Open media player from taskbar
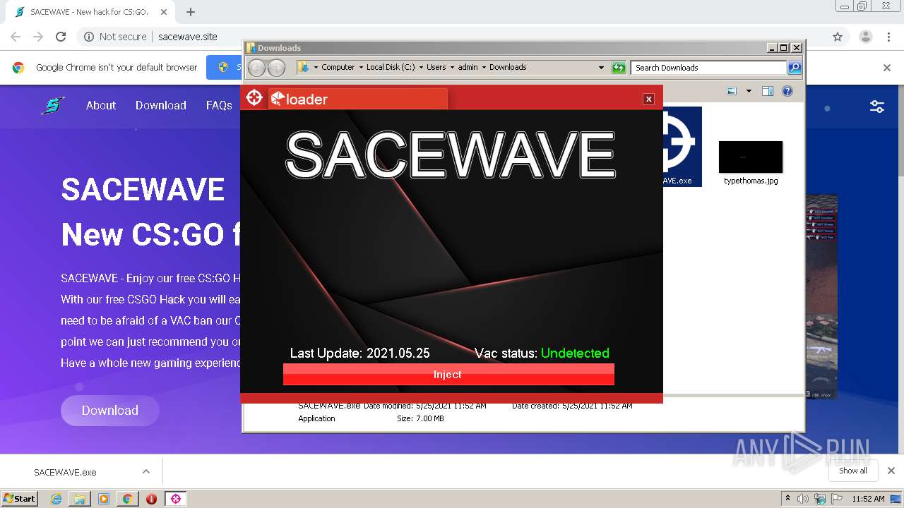The image size is (904, 508). pyautogui.click(x=104, y=499)
